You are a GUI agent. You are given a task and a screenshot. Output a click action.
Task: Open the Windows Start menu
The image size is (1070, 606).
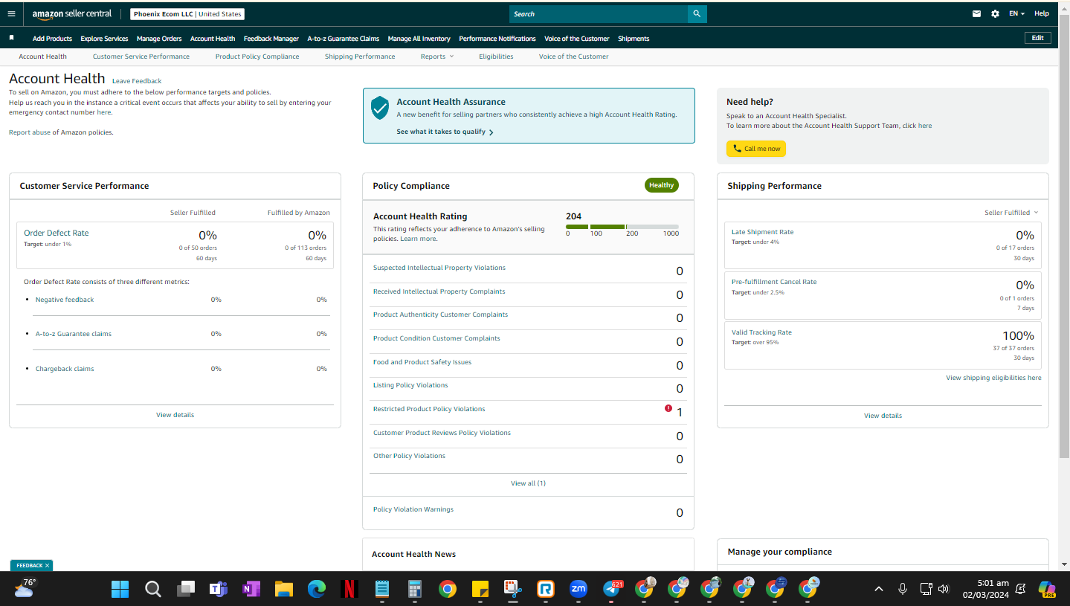(x=120, y=590)
